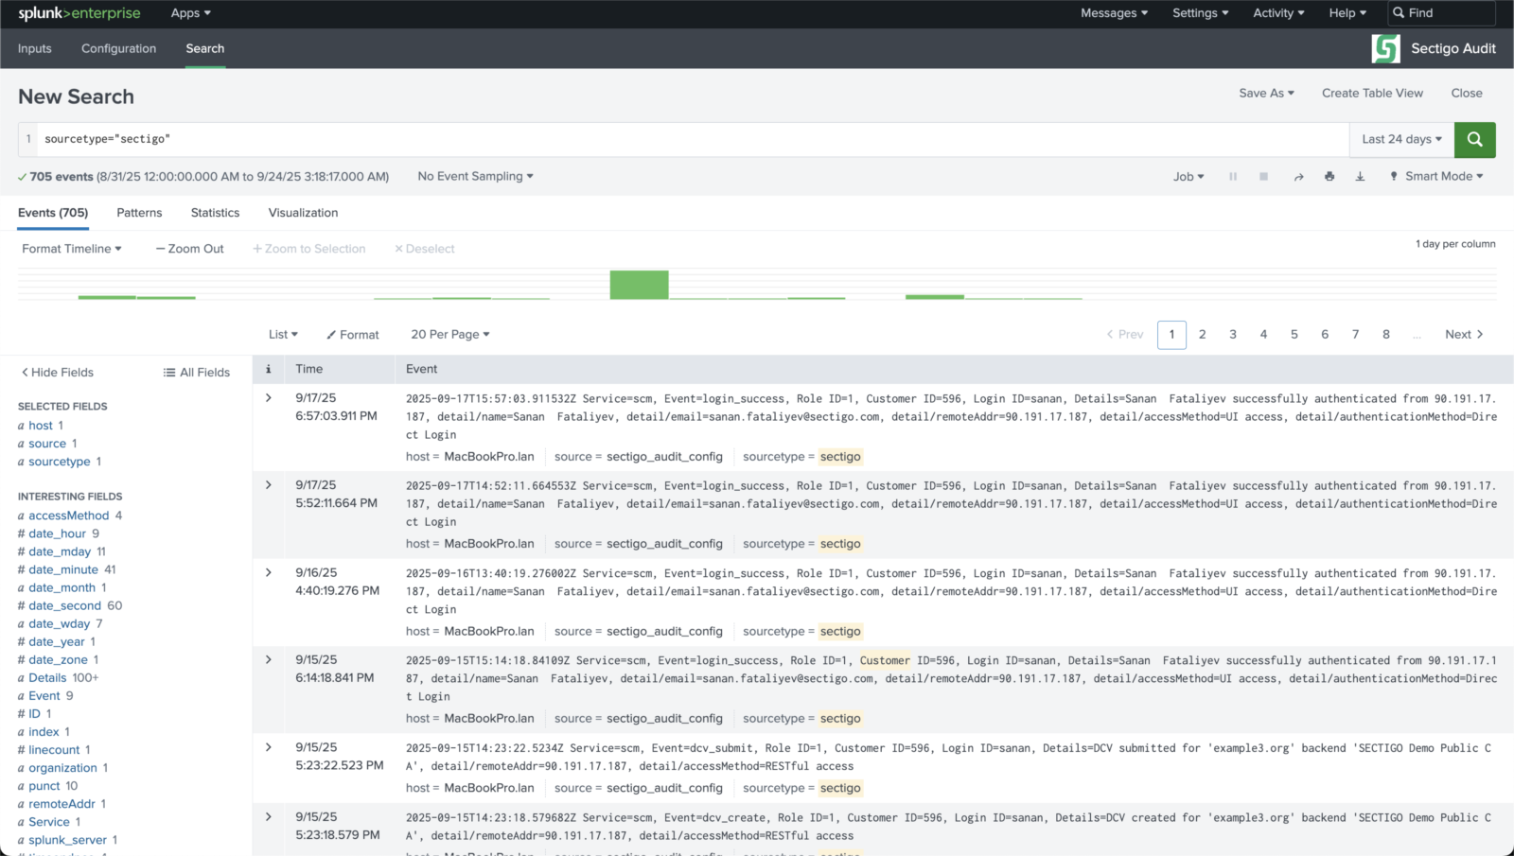Open the Last 24 days time range picker
This screenshot has height=856, width=1514.
click(1400, 139)
